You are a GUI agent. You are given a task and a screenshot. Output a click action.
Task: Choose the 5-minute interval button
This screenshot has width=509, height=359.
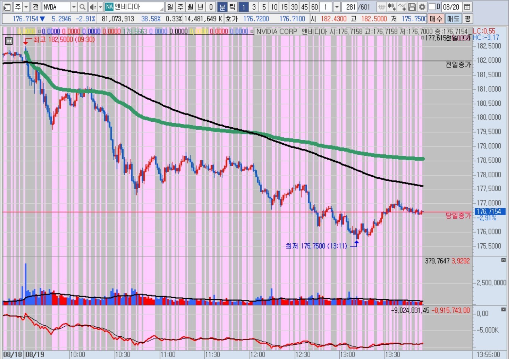click(264, 7)
